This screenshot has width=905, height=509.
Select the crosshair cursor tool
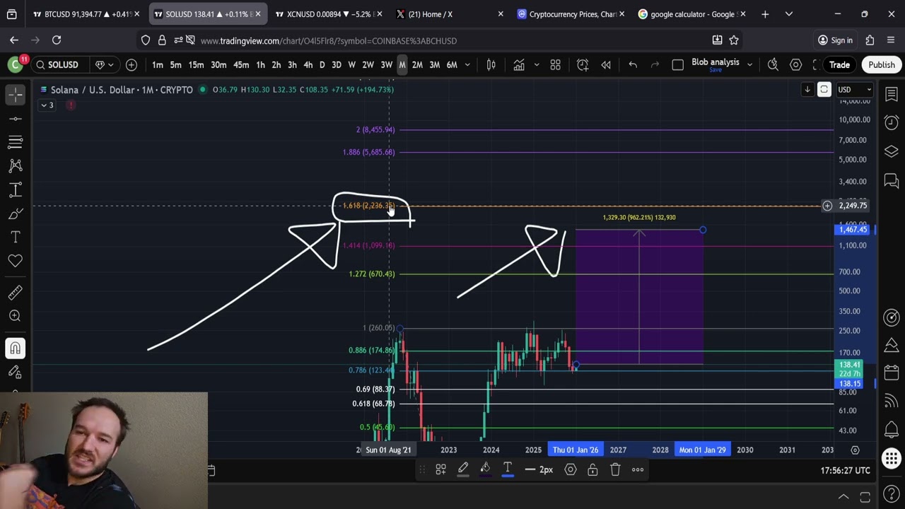16,94
